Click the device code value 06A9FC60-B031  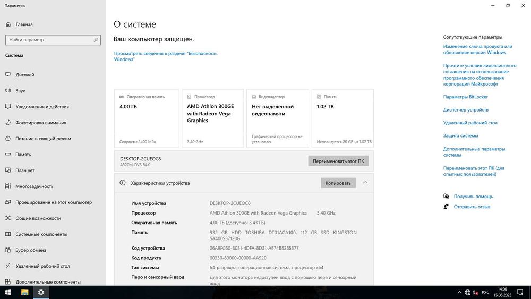click(254, 248)
